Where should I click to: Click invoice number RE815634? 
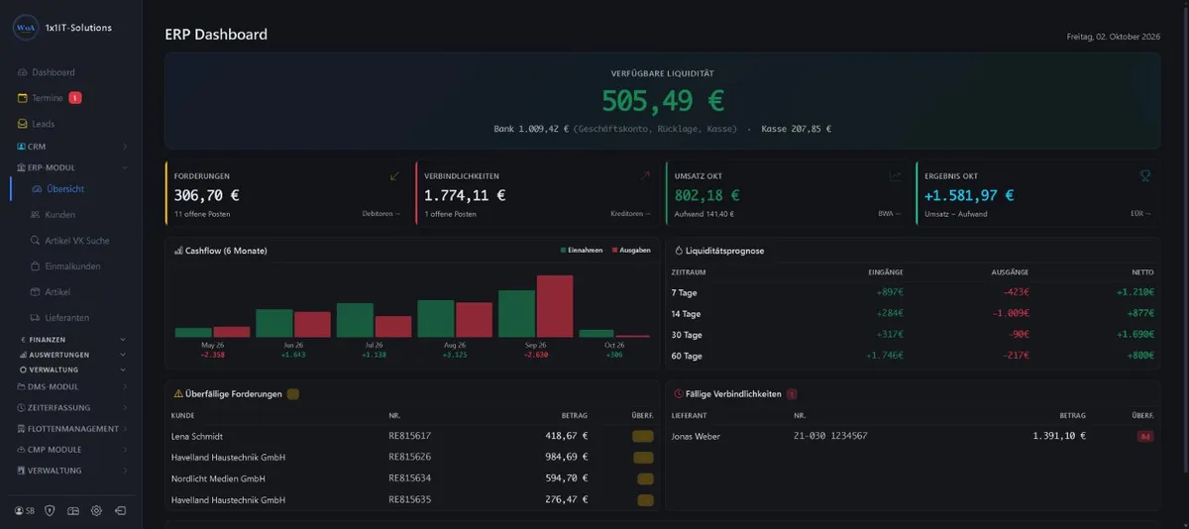pos(410,478)
